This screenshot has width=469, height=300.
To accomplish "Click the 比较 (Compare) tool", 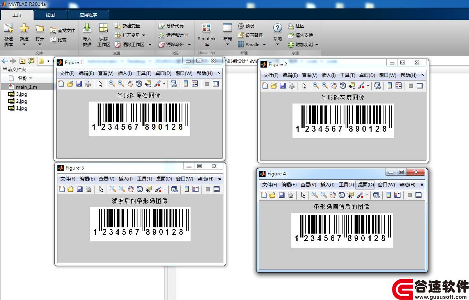I will click(58, 40).
